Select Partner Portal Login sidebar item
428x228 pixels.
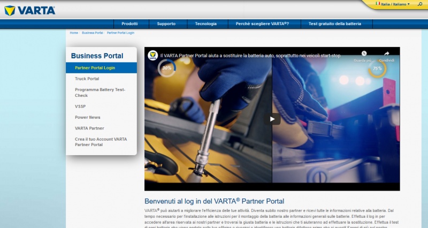point(101,68)
